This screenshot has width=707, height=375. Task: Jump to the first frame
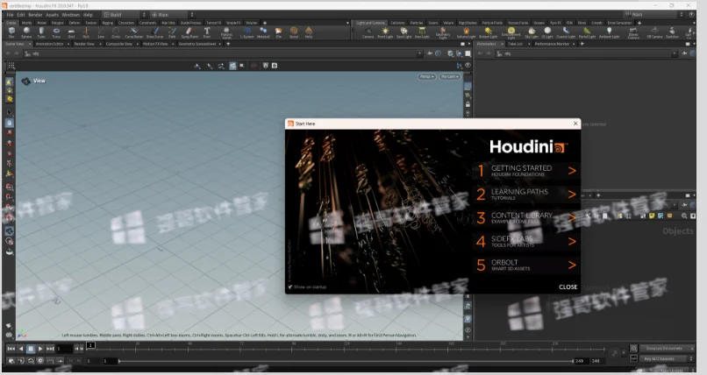point(11,349)
